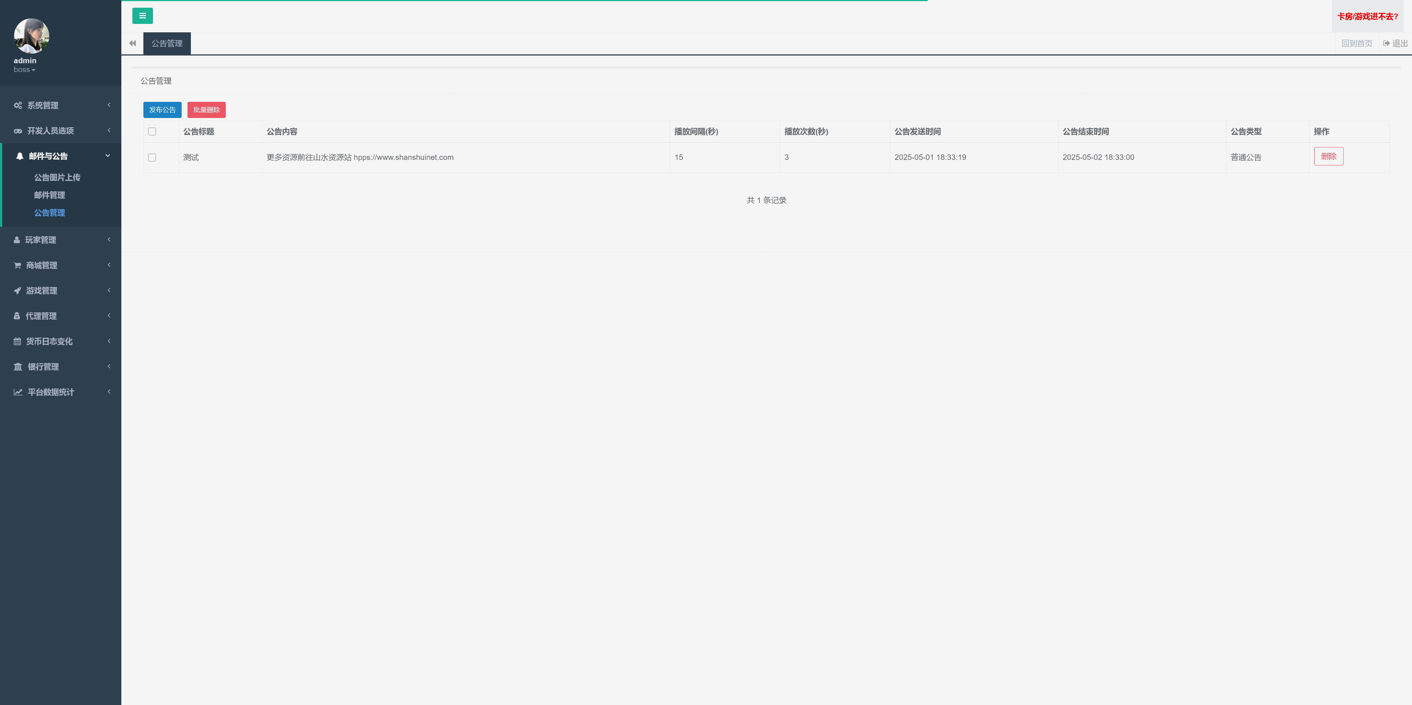Toggle the select-all checkbox in table header
1412x705 pixels.
(x=152, y=132)
